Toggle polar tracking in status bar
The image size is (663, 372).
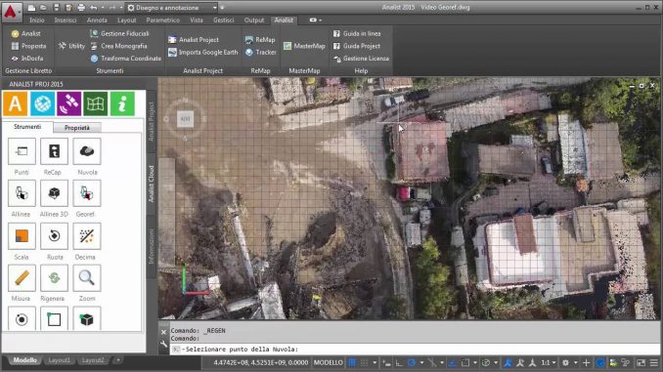pos(412,362)
